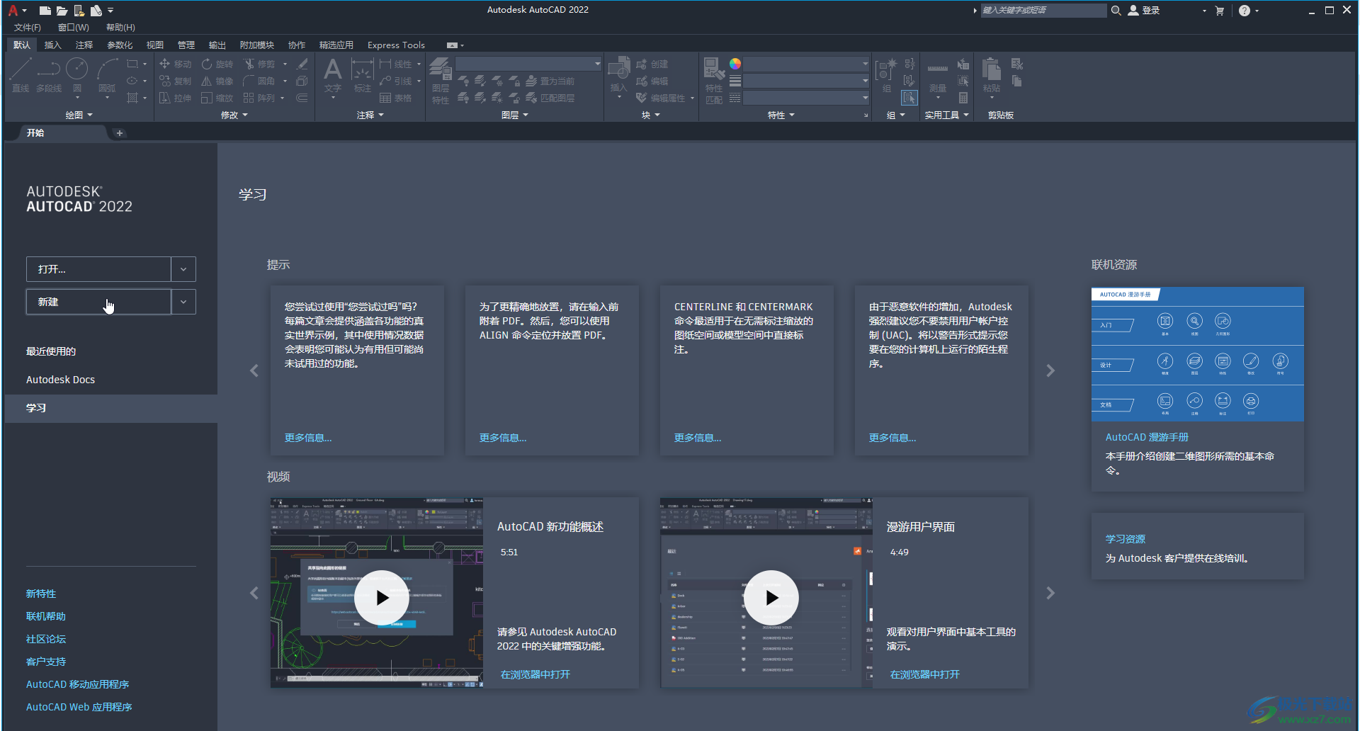Click the 新建 button
Screen dimensions: 1360x731
point(98,302)
